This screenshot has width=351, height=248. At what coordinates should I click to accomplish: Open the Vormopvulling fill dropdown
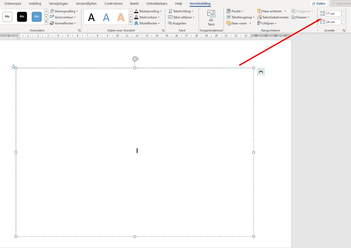64,11
